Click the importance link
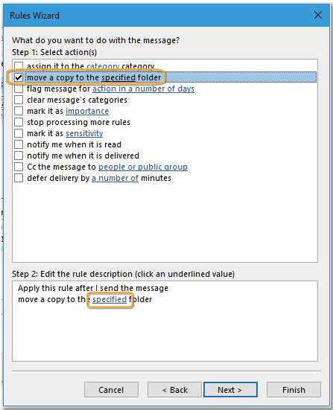The image size is (333, 410). (x=87, y=111)
